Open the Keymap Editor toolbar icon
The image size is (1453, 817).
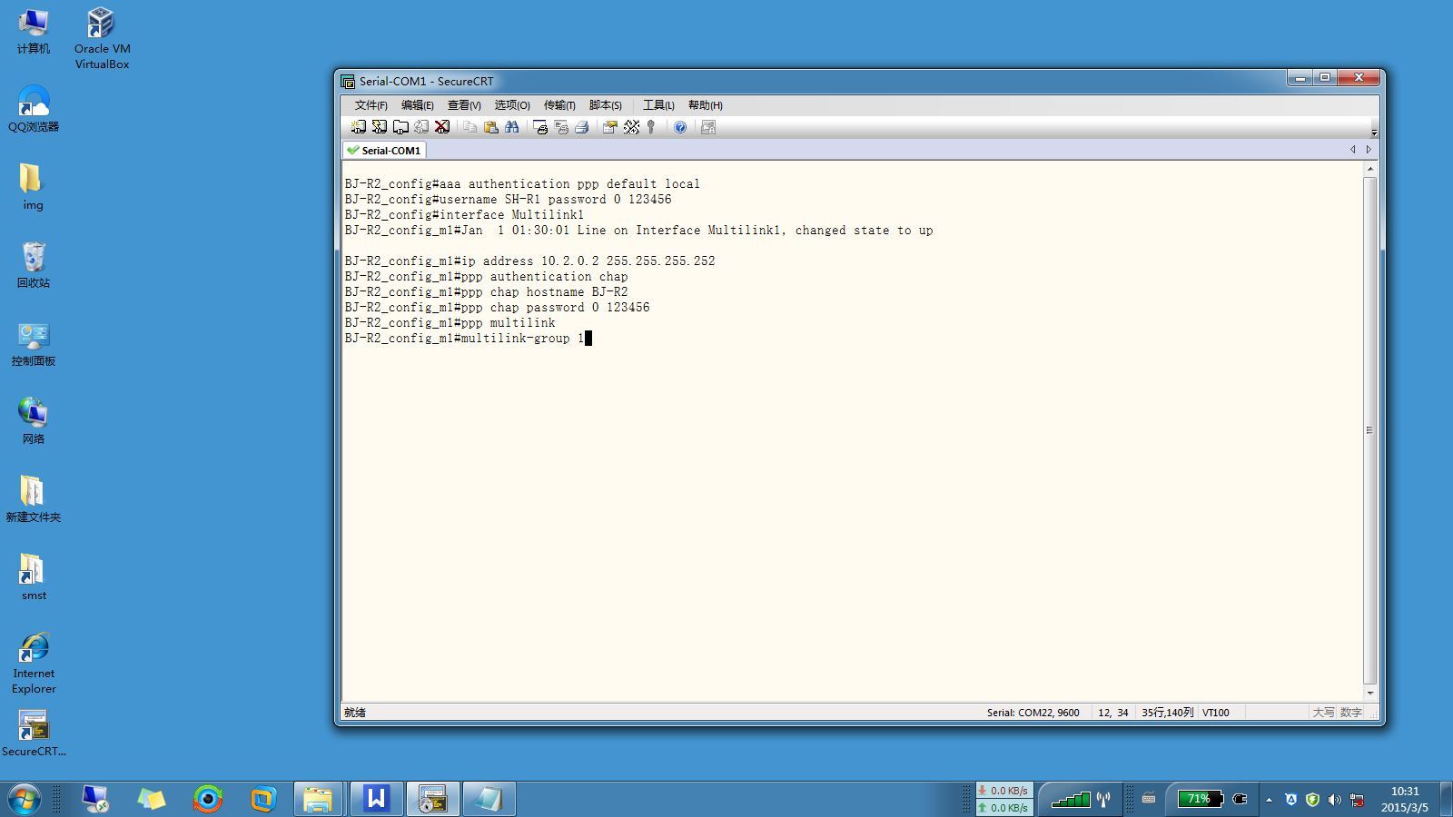(x=631, y=127)
